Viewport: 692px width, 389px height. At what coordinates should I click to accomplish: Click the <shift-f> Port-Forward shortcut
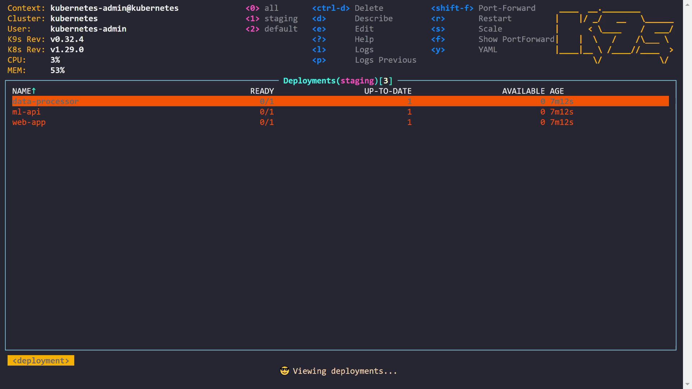click(452, 8)
